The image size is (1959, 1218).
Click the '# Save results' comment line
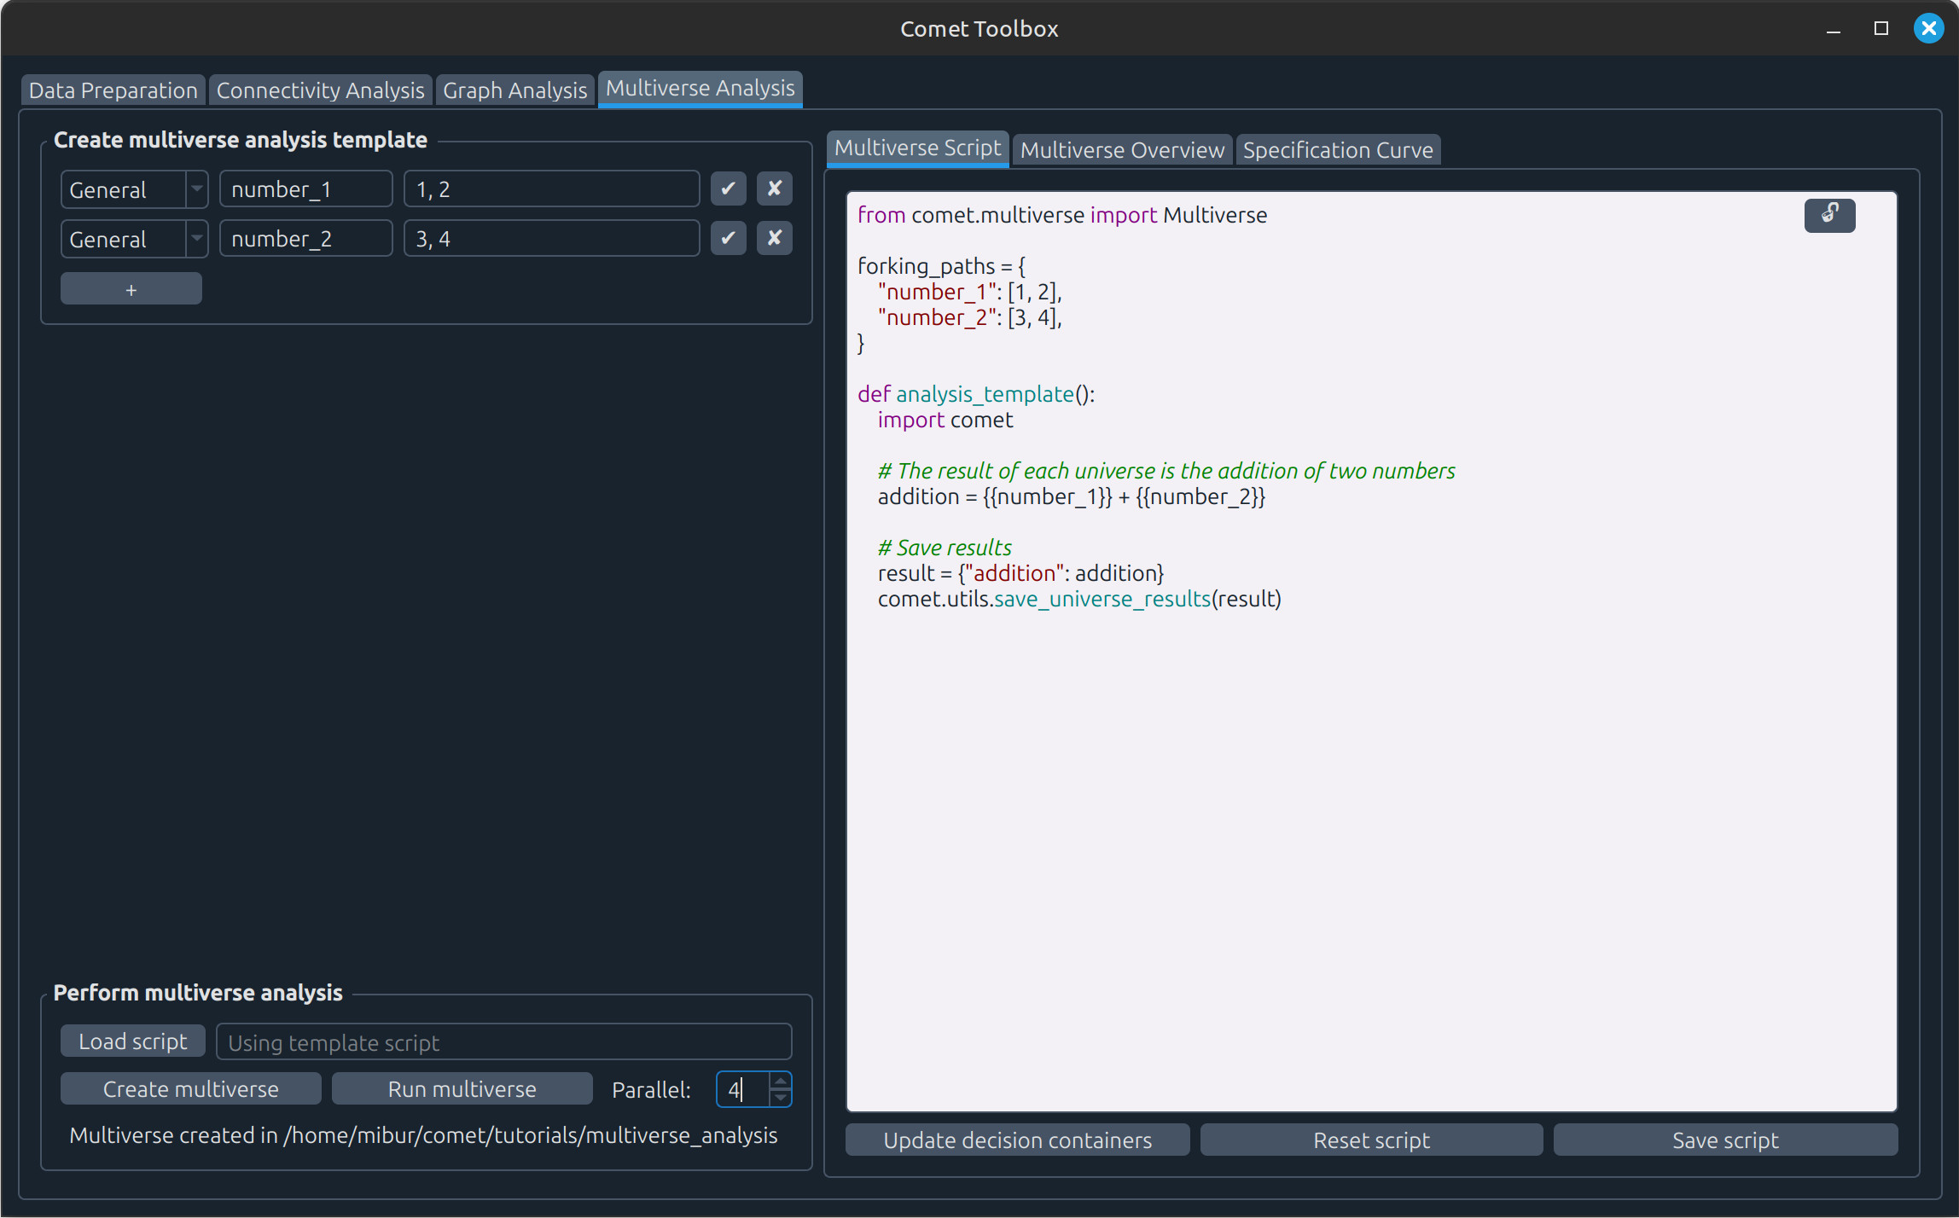coord(945,548)
